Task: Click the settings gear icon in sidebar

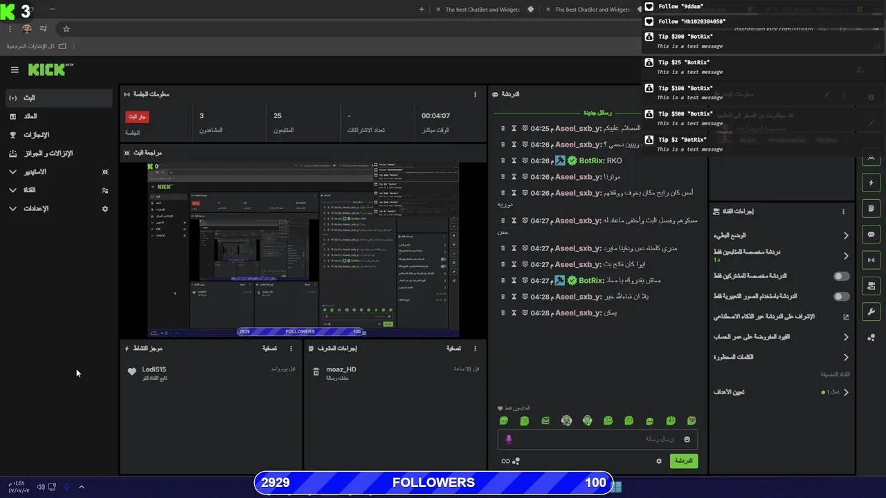Action: click(x=105, y=208)
